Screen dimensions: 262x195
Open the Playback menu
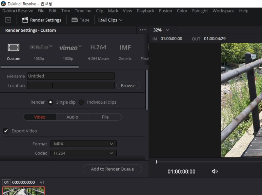coord(145,11)
